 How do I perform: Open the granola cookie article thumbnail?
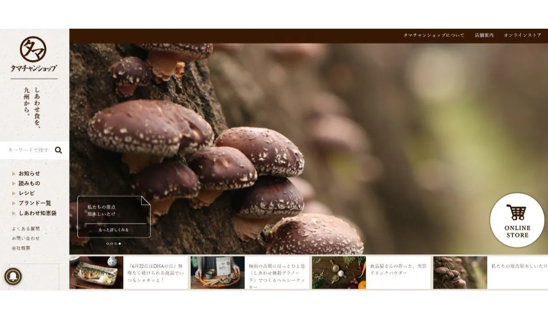coord(217,273)
